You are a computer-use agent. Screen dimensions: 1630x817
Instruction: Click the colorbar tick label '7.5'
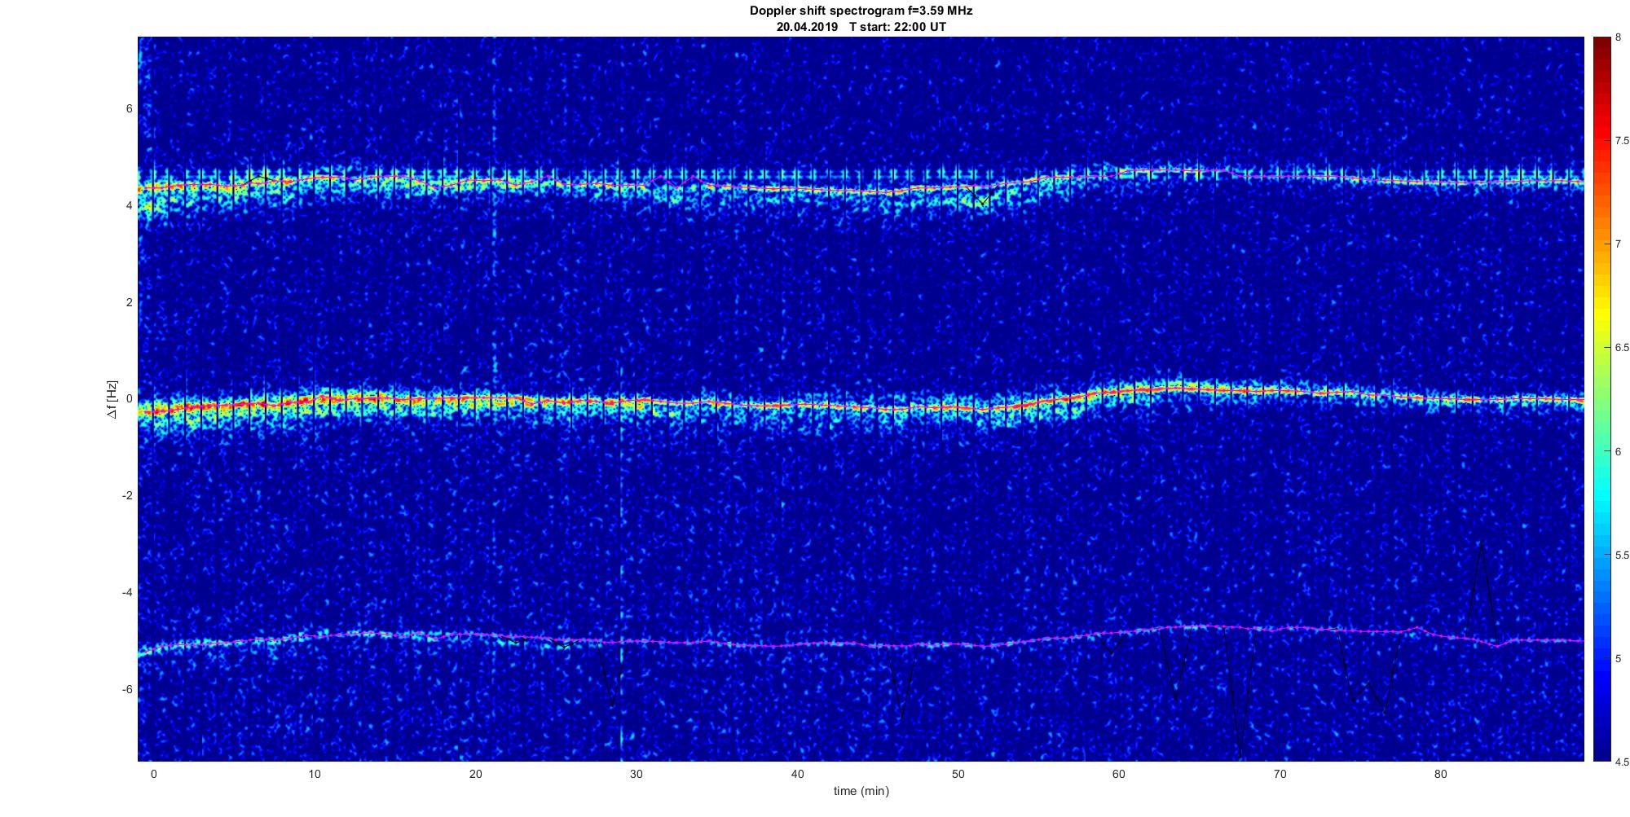point(1623,140)
